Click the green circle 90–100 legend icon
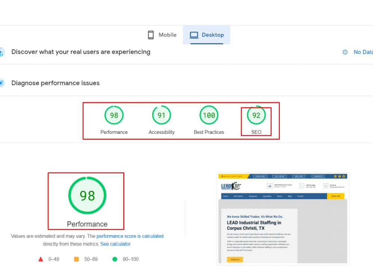The image size is (373, 279). click(x=115, y=259)
